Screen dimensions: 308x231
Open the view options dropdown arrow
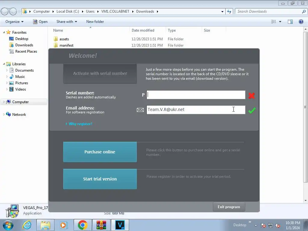pos(280,22)
